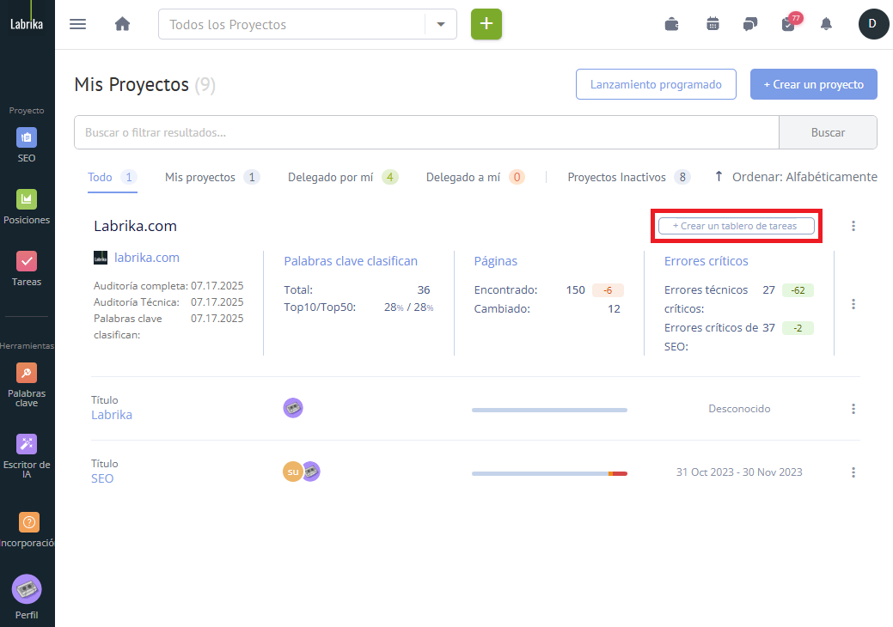Open the SEO task board link

(x=102, y=478)
